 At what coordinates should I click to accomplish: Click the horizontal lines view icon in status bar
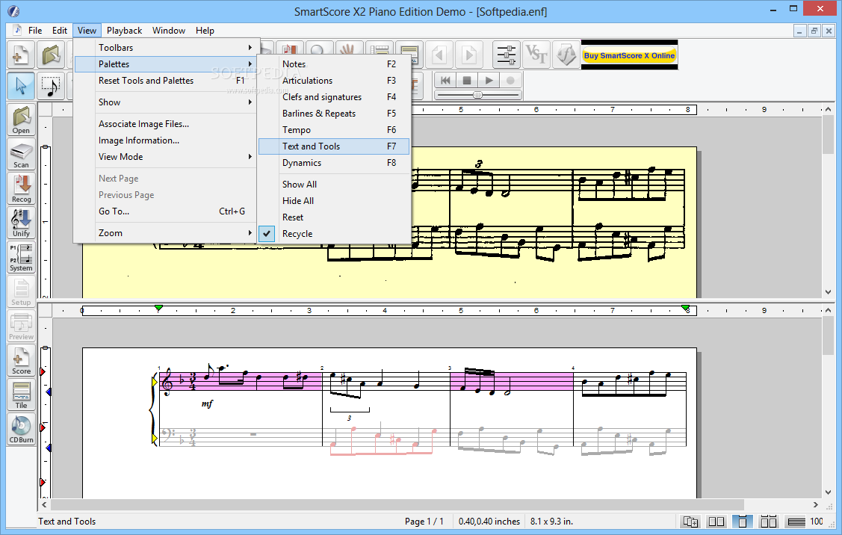click(796, 522)
